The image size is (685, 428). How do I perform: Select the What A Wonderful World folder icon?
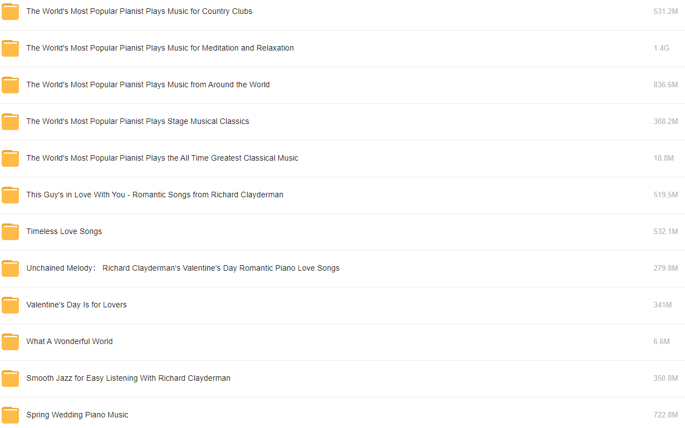point(10,342)
